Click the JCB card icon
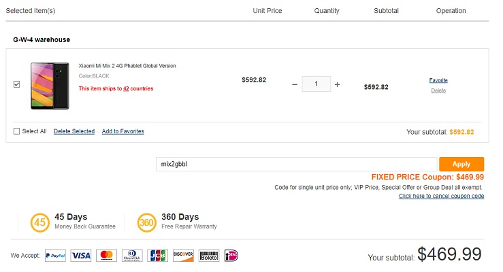The width and height of the screenshot is (503, 272). click(157, 256)
